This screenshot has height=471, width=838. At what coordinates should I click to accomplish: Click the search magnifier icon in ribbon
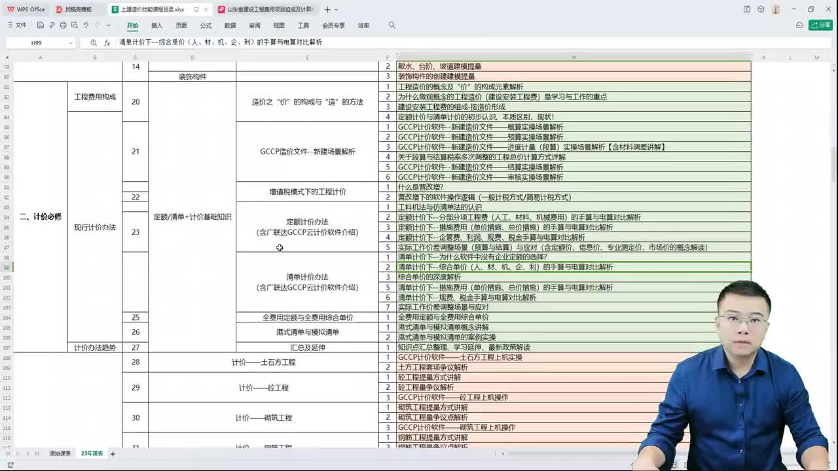(x=392, y=25)
